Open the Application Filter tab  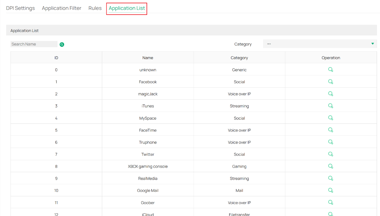point(61,8)
